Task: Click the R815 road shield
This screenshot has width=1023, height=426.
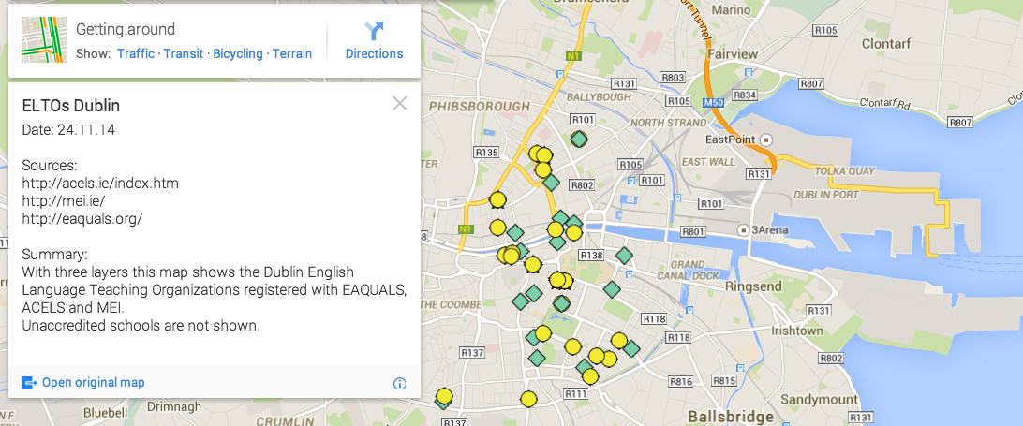Action: (x=725, y=381)
